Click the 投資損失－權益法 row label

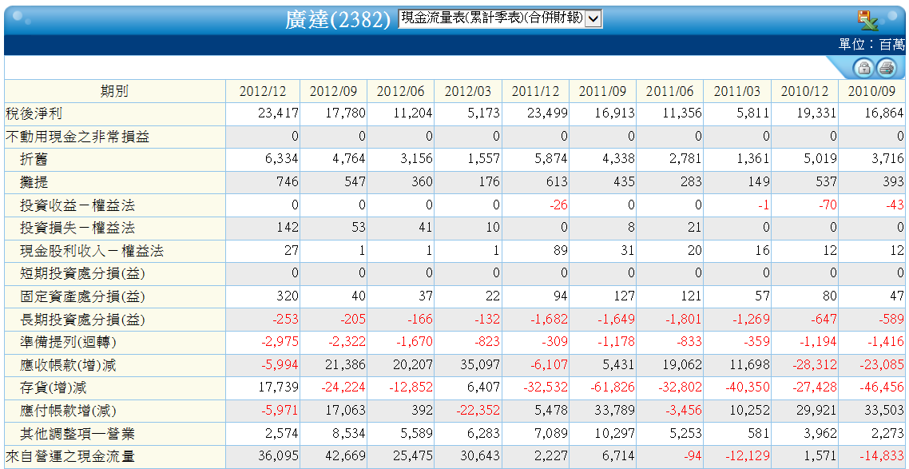click(x=79, y=228)
